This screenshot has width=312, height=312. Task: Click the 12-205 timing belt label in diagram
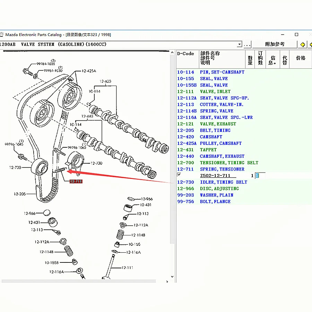[x=20, y=194]
